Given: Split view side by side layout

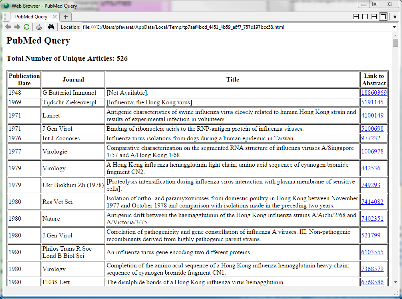Looking at the screenshot, I should point(365,17).
